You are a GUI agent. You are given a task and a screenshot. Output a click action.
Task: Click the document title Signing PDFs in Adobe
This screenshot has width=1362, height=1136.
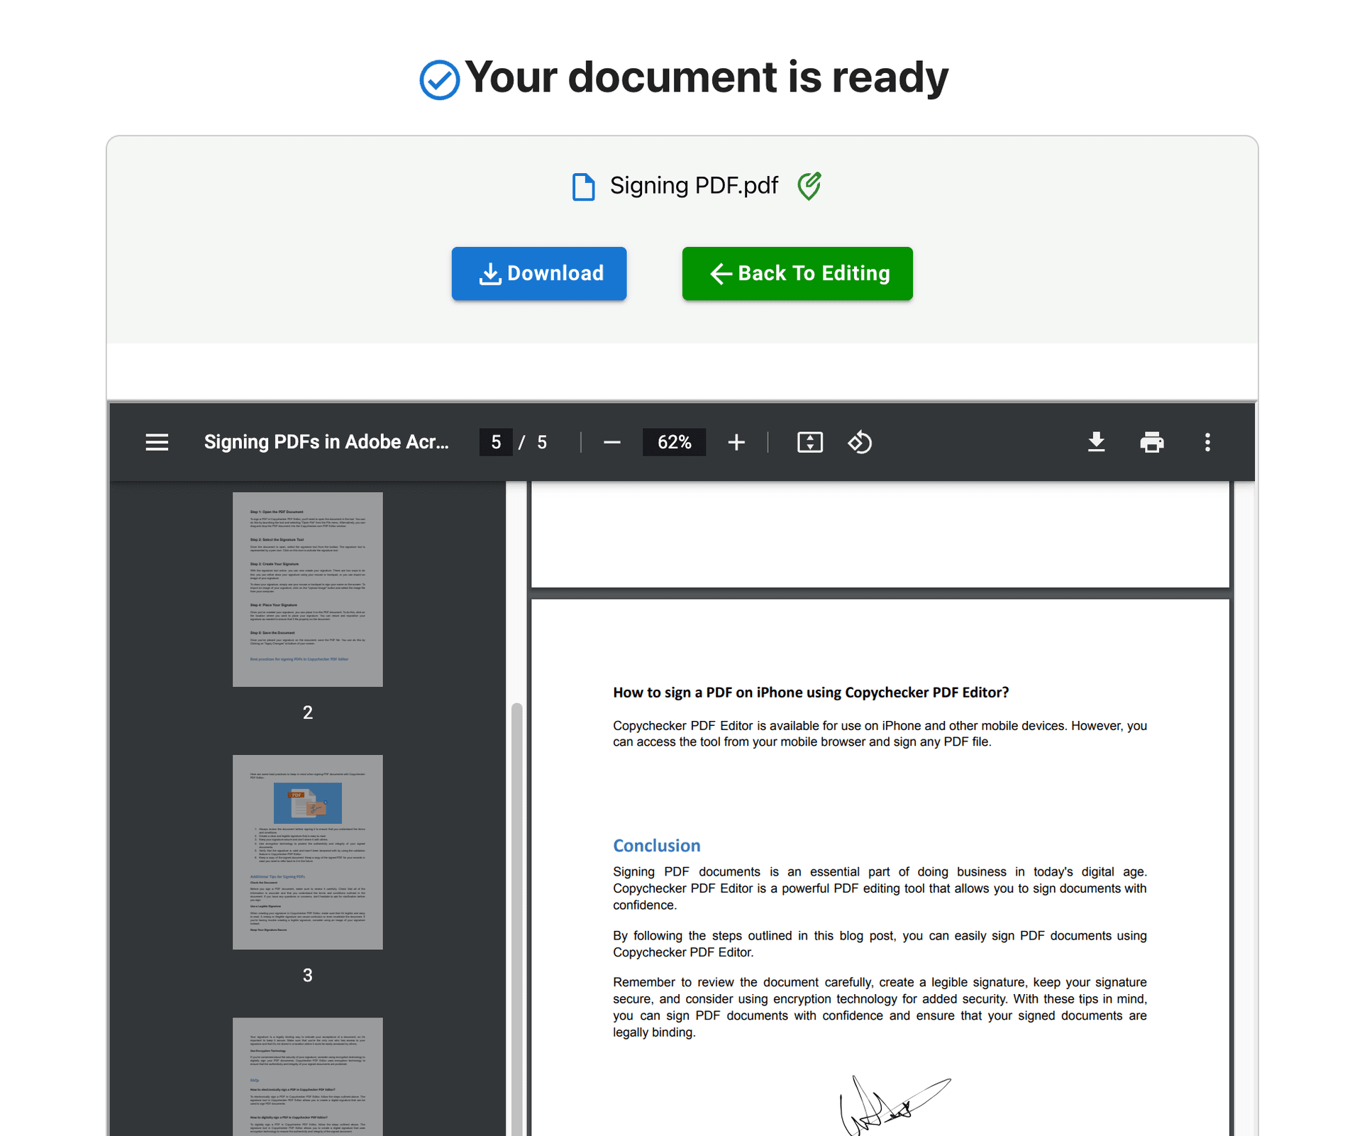click(326, 441)
